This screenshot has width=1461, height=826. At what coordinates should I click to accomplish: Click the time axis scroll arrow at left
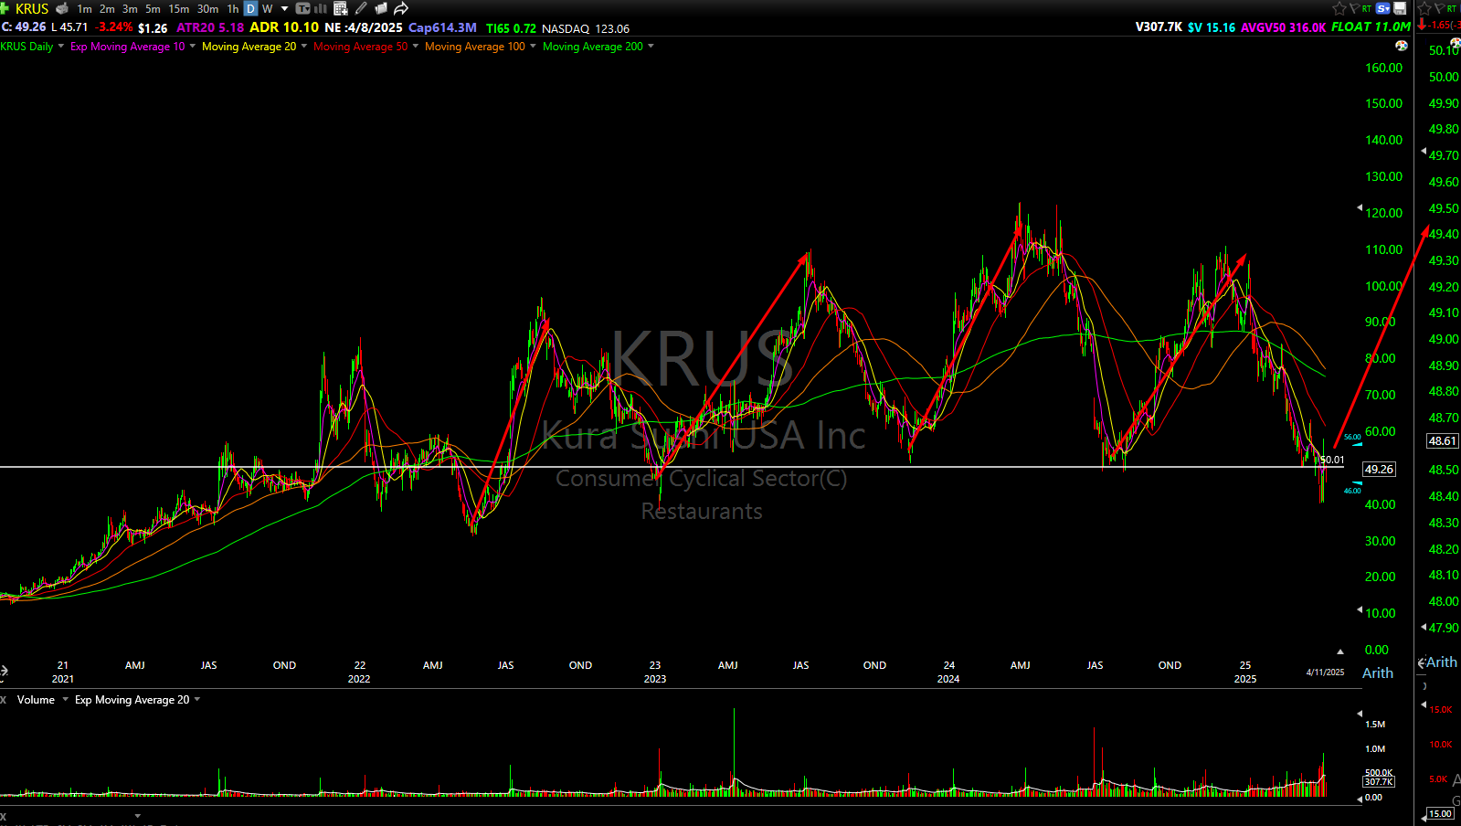[4, 671]
